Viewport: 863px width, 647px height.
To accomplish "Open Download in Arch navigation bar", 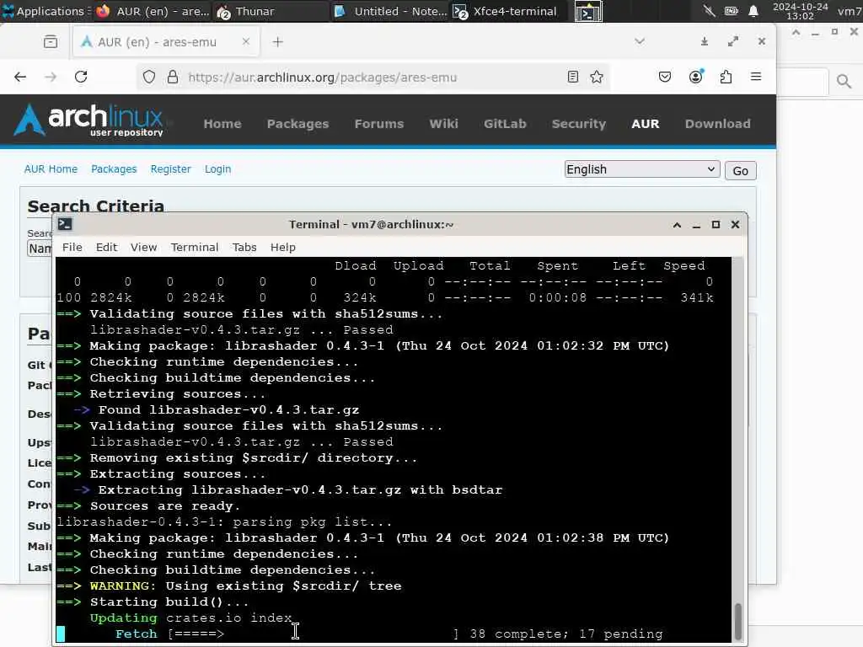I will click(718, 124).
